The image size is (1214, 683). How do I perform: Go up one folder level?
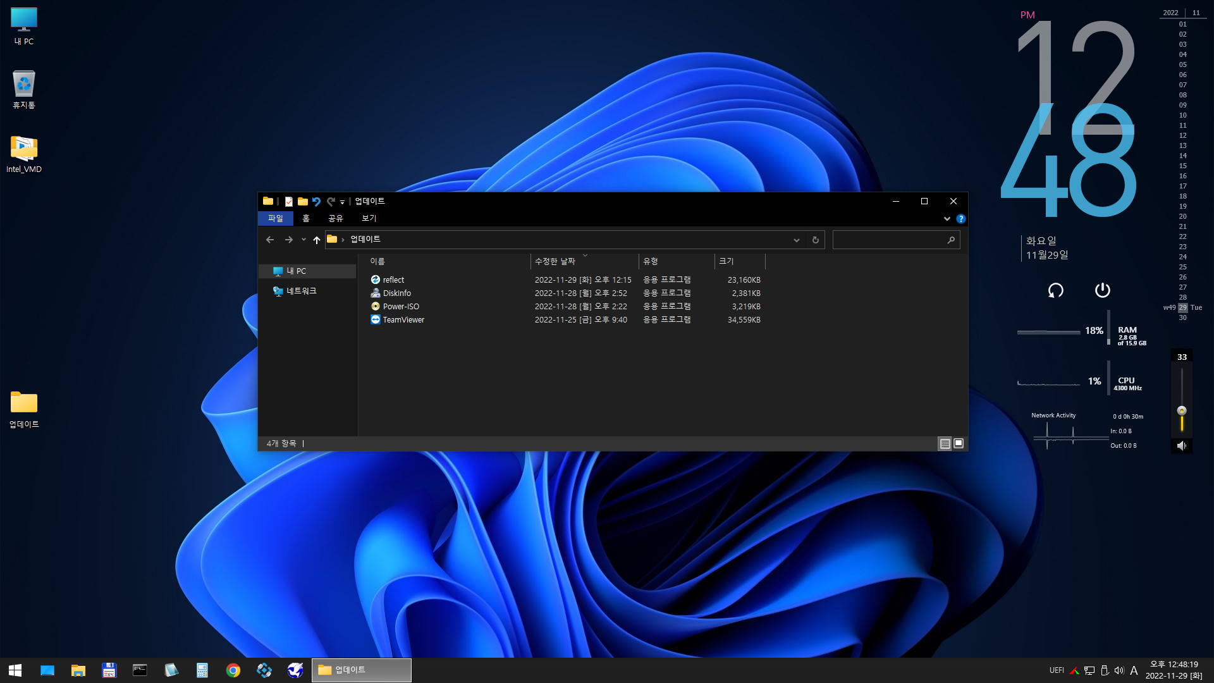[x=317, y=240]
